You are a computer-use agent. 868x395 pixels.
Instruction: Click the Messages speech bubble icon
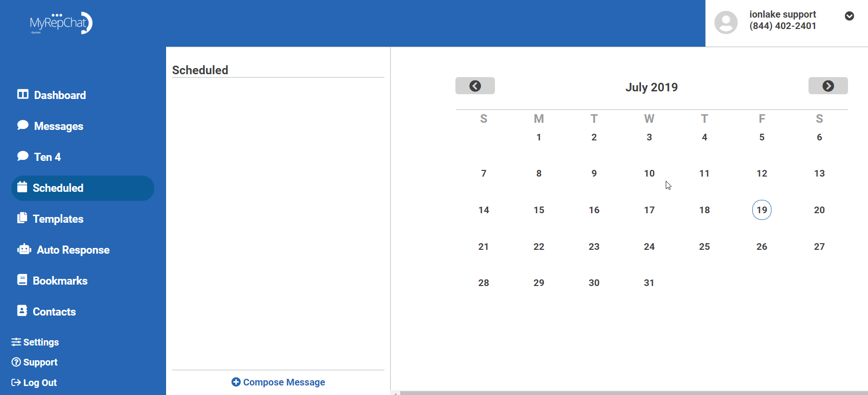(x=22, y=125)
